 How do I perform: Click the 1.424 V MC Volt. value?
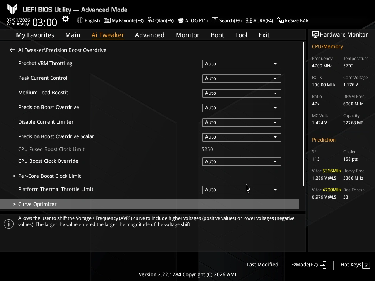[x=319, y=123]
